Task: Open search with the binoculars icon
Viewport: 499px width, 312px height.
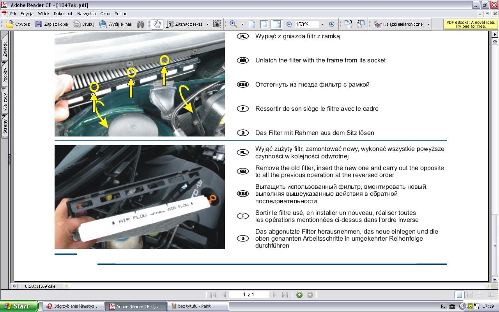Action: (140, 24)
